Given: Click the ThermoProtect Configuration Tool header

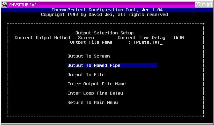Looking at the screenshot, I should (x=107, y=10).
